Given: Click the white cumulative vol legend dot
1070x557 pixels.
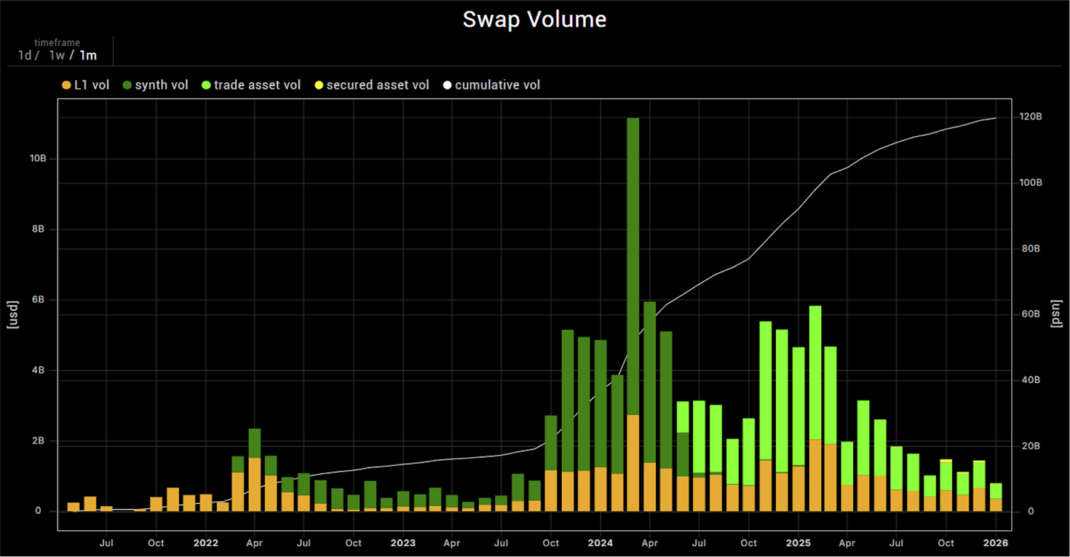Looking at the screenshot, I should [447, 85].
